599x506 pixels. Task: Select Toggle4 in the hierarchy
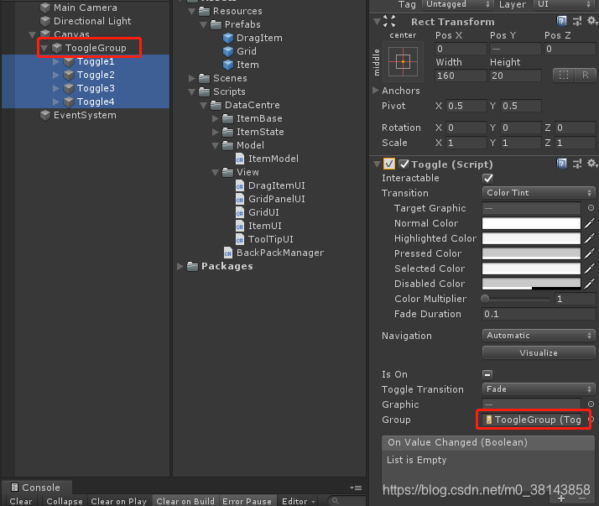[96, 102]
